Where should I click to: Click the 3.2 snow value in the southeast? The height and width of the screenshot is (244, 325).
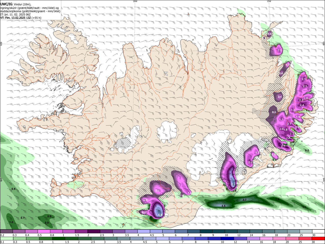click(288, 138)
